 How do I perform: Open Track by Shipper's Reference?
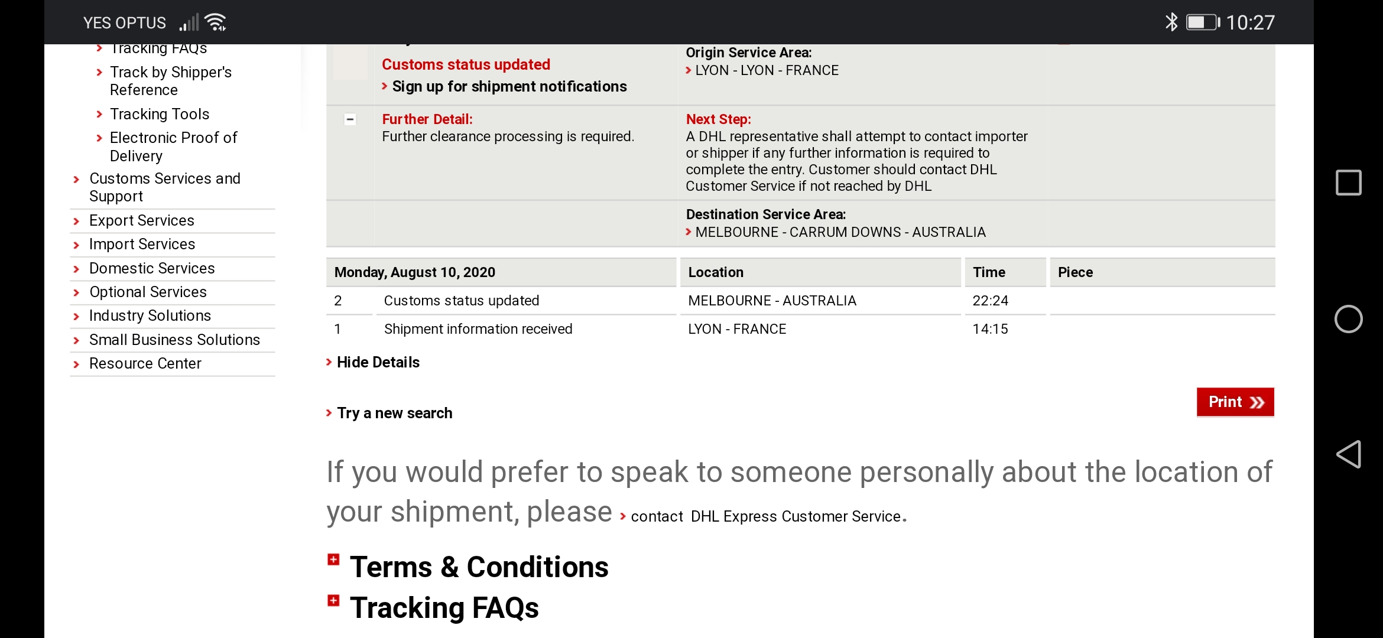coord(170,81)
